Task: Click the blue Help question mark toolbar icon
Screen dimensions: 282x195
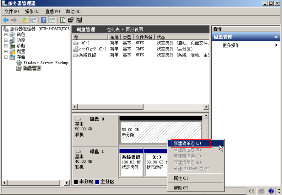Action: pyautogui.click(x=44, y=20)
